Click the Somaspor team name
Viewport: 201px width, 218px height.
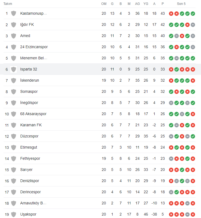pos(29,91)
